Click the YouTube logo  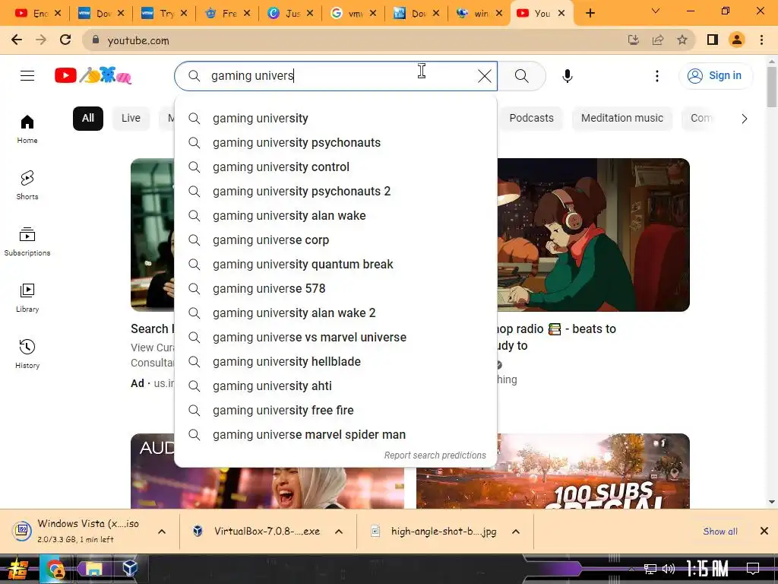[x=93, y=75]
